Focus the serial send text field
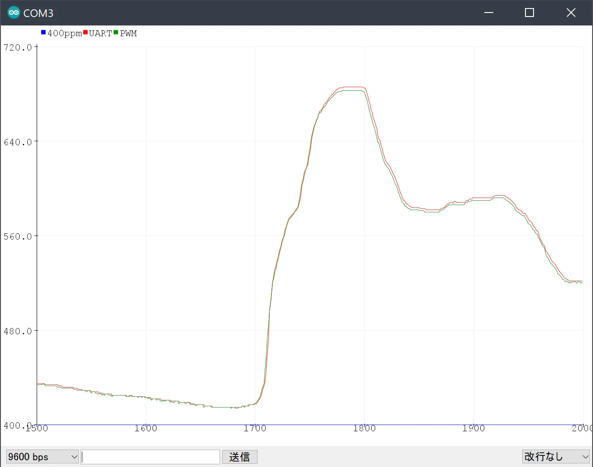This screenshot has height=467, width=593. pos(150,457)
